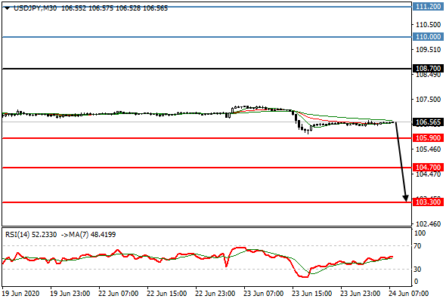Select the red 103.300 level label
Viewport: 446px width, 302px height.
click(x=428, y=202)
